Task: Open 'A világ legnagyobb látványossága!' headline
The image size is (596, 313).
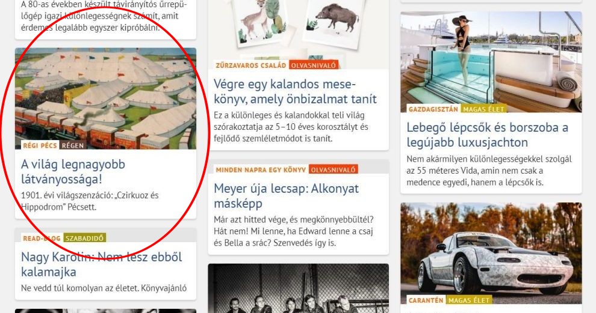Action: click(x=73, y=171)
